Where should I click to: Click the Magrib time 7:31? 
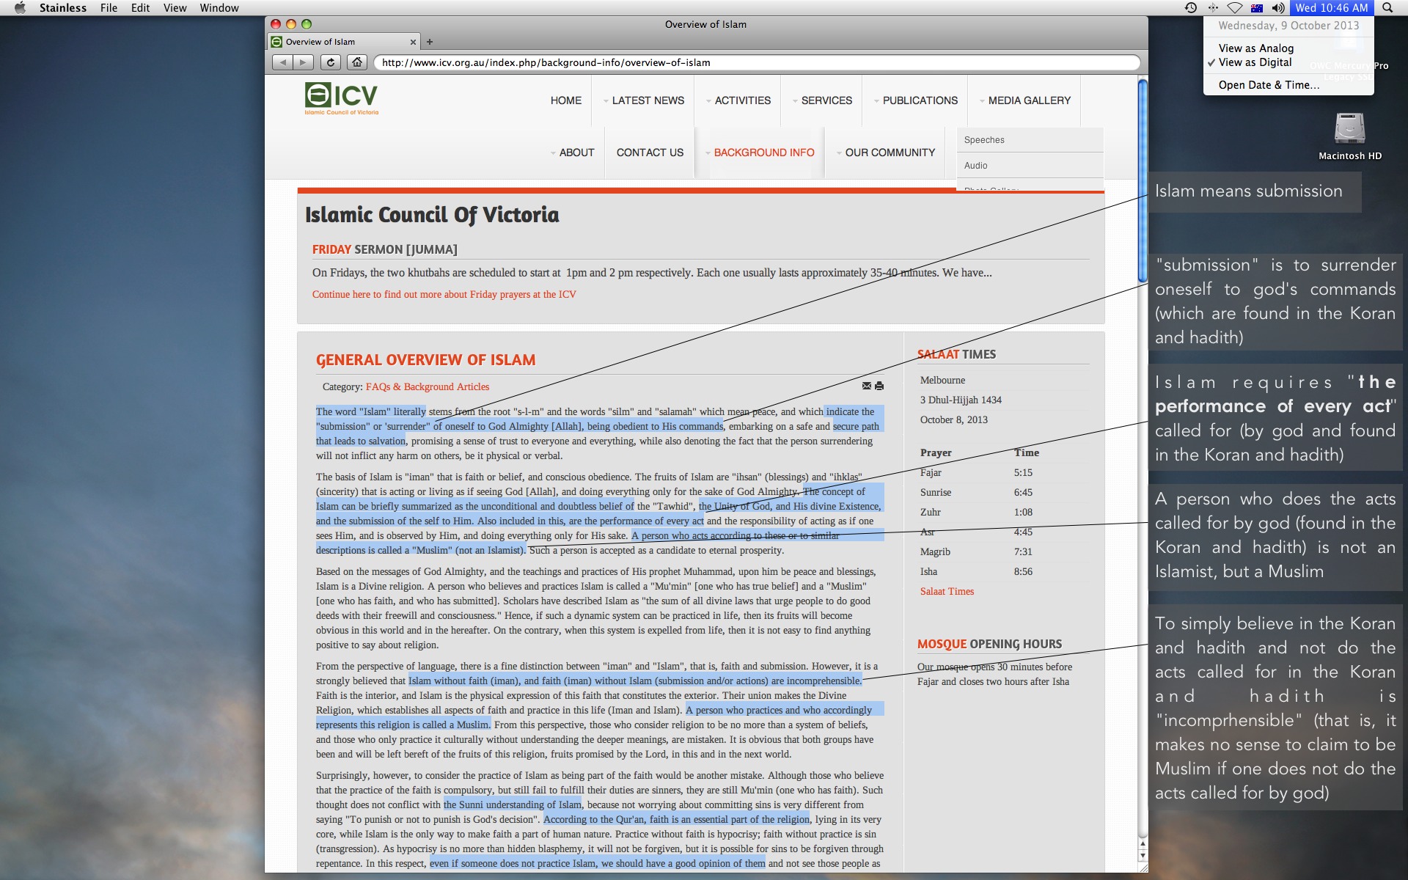(x=1023, y=551)
